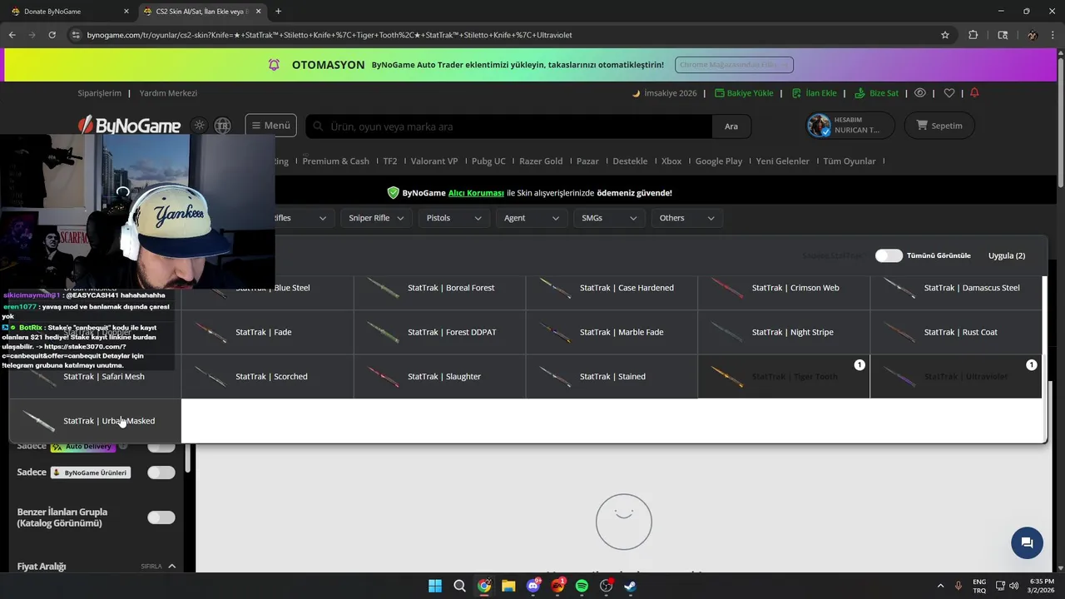Toggle Benzer İlanları Grupla switch
Viewport: 1065px width, 599px height.
pyautogui.click(x=161, y=517)
